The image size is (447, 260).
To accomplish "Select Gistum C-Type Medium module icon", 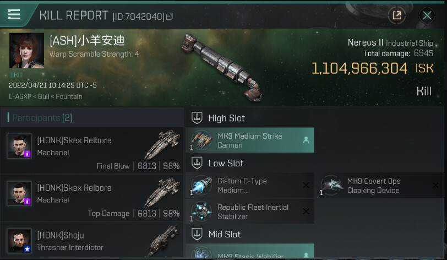I will click(x=201, y=186).
